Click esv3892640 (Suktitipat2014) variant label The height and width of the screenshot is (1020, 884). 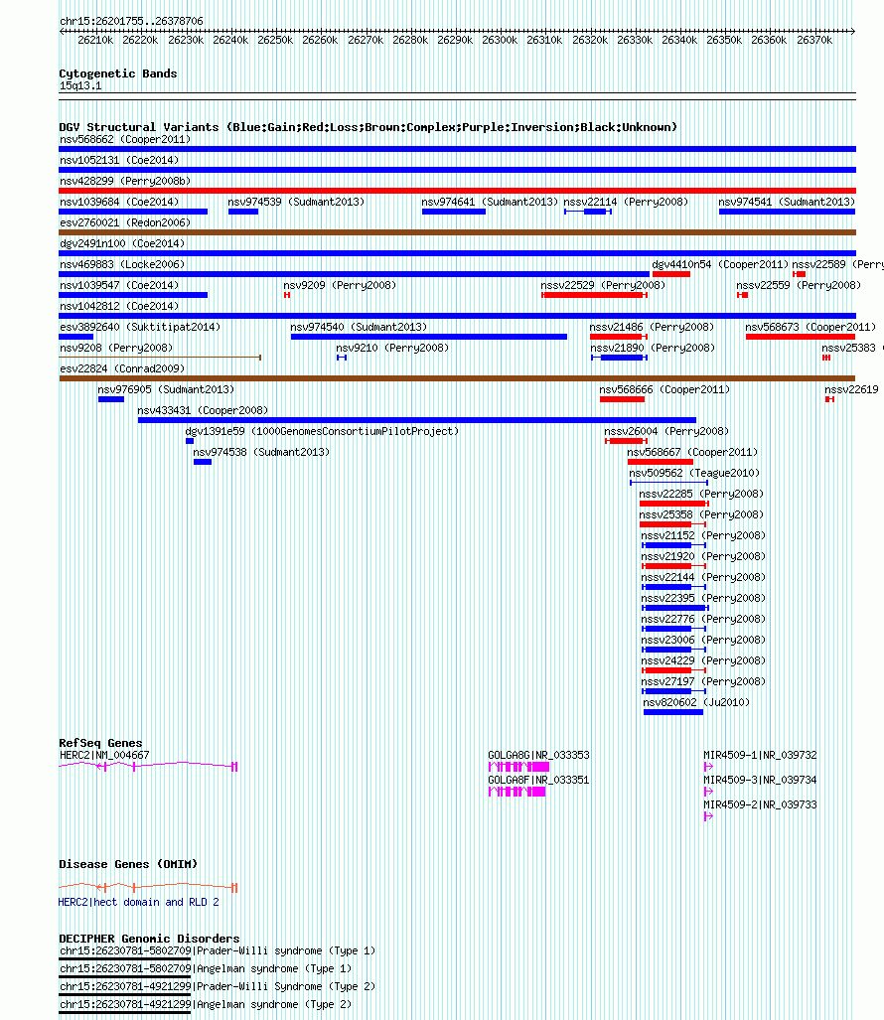[140, 327]
